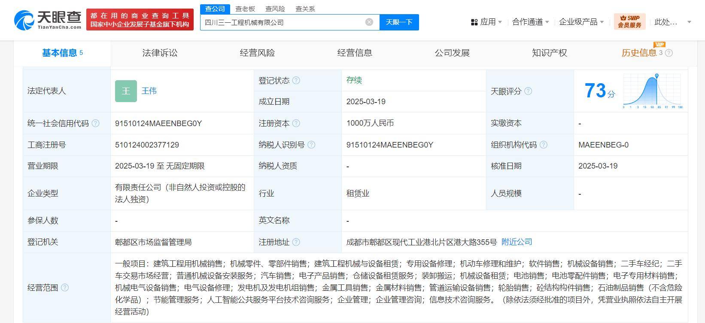Click the 企业类型 value 有限责任公司
The height and width of the screenshot is (323, 705).
180,193
